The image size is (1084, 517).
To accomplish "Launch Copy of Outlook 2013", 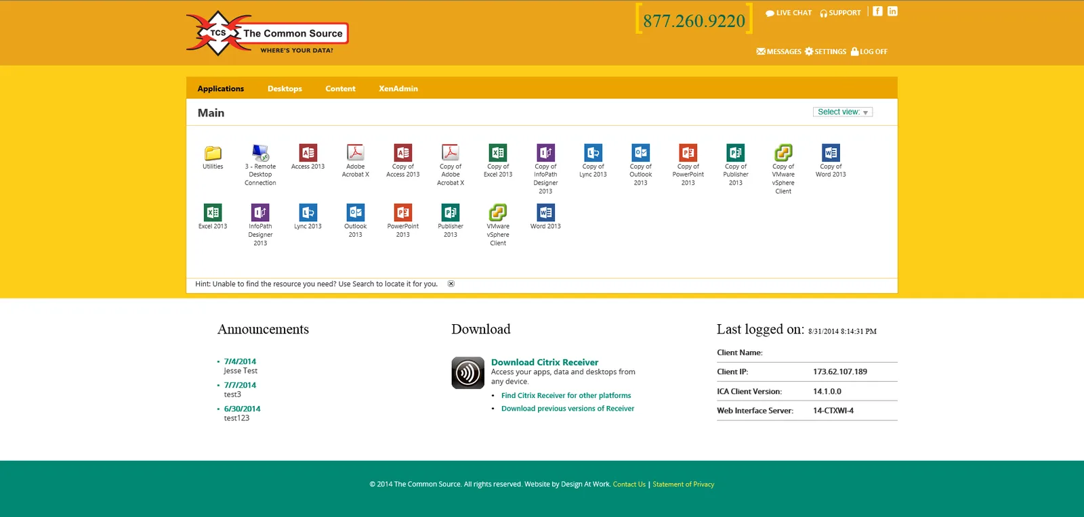I will [x=640, y=153].
